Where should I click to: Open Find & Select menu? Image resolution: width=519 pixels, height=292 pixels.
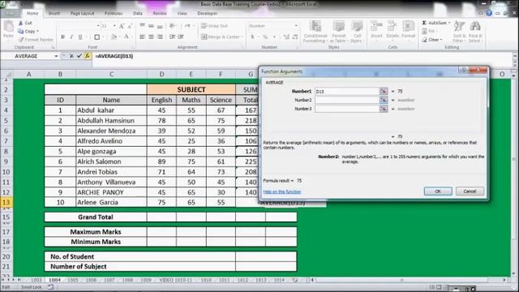point(475,32)
